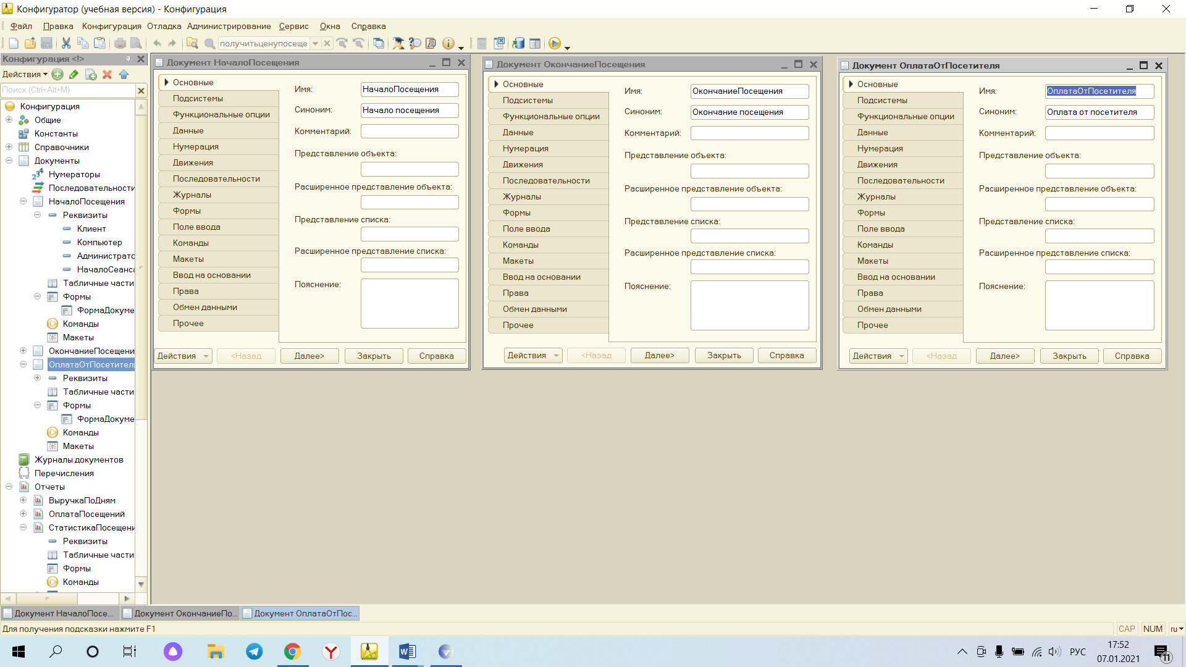Click the Update database configuration icon

518,43
